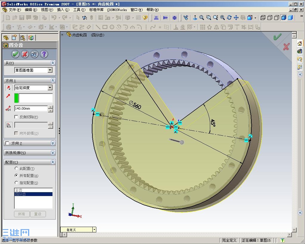The width and height of the screenshot is (305, 244).
Task: Activate the Rotate View icon
Action: tap(229, 18)
